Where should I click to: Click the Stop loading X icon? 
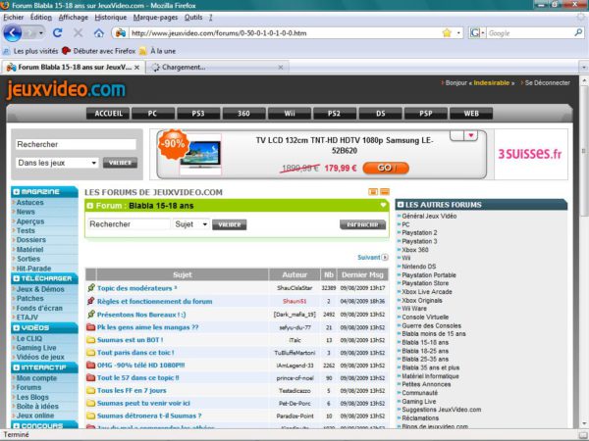click(x=79, y=33)
